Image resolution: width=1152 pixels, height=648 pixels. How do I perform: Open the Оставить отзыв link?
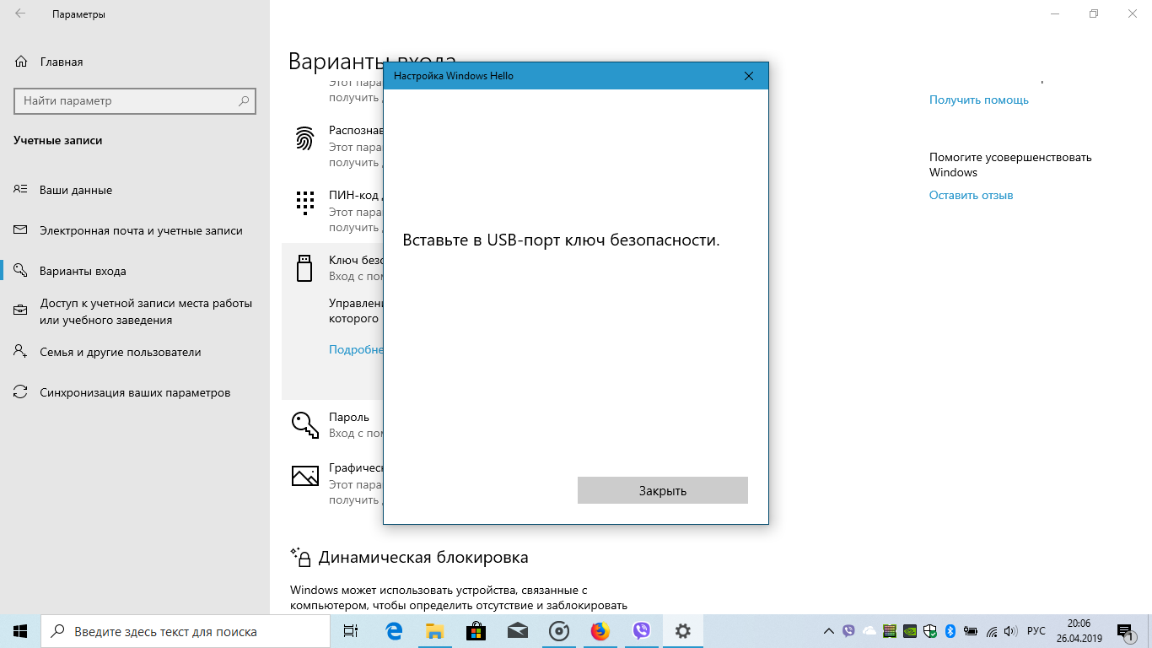(x=972, y=195)
